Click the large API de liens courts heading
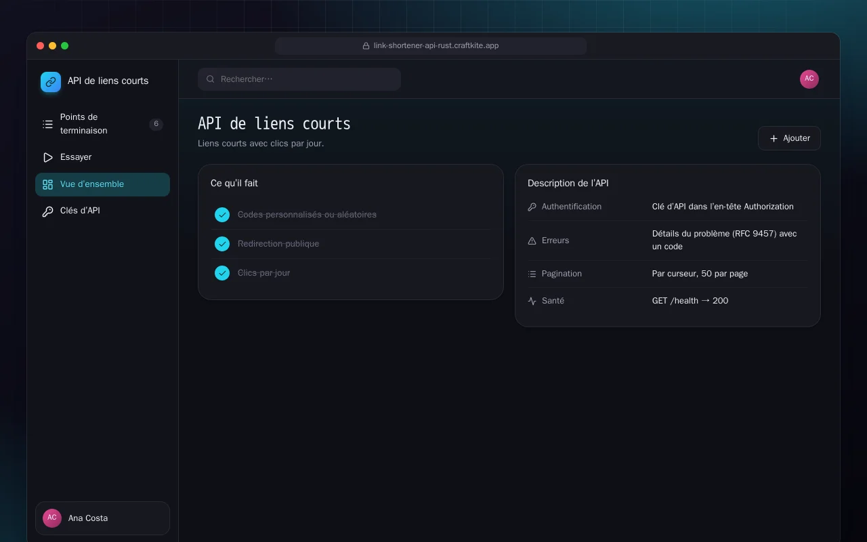867x542 pixels. point(274,124)
